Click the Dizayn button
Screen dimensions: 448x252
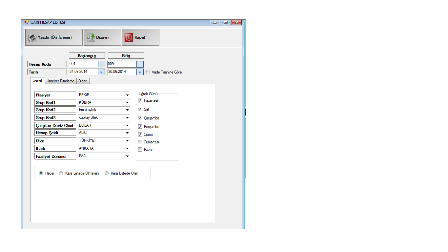click(x=102, y=37)
